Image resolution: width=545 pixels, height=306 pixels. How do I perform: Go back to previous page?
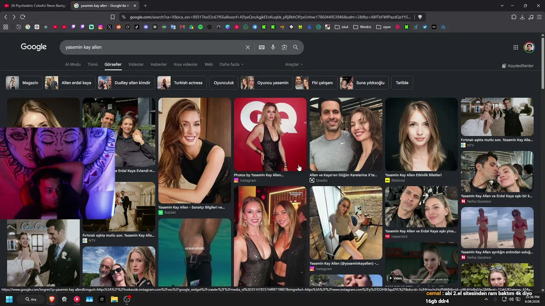pyautogui.click(x=6, y=17)
